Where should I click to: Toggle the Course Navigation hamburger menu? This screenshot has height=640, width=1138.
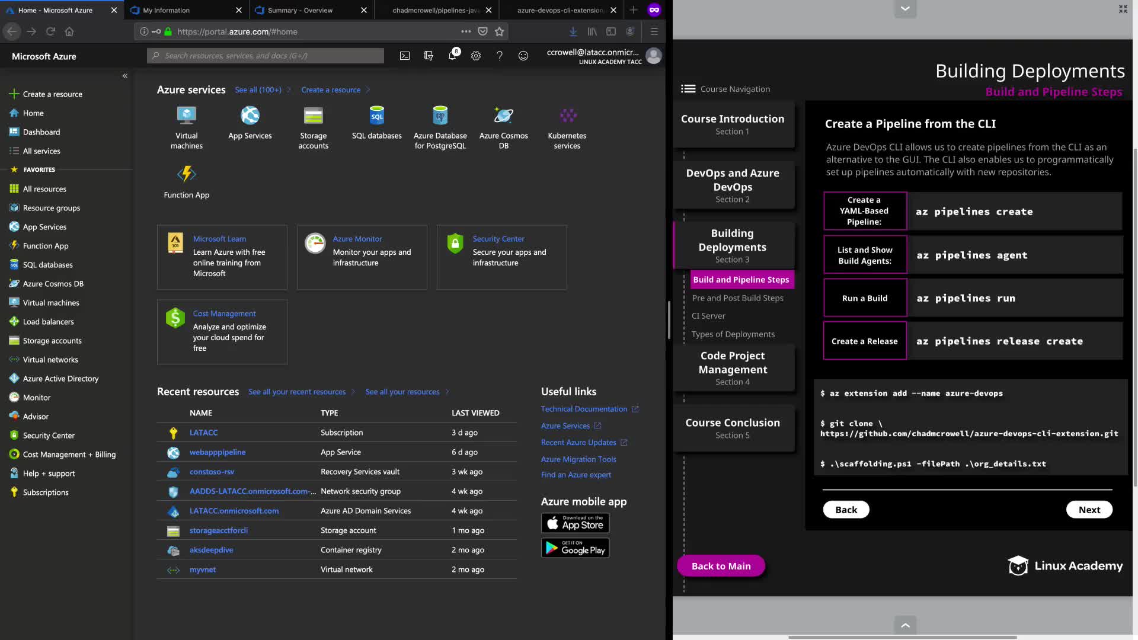click(x=688, y=89)
